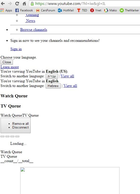Click the browser back arrow
The height and width of the screenshot is (194, 140).
click(3, 4)
